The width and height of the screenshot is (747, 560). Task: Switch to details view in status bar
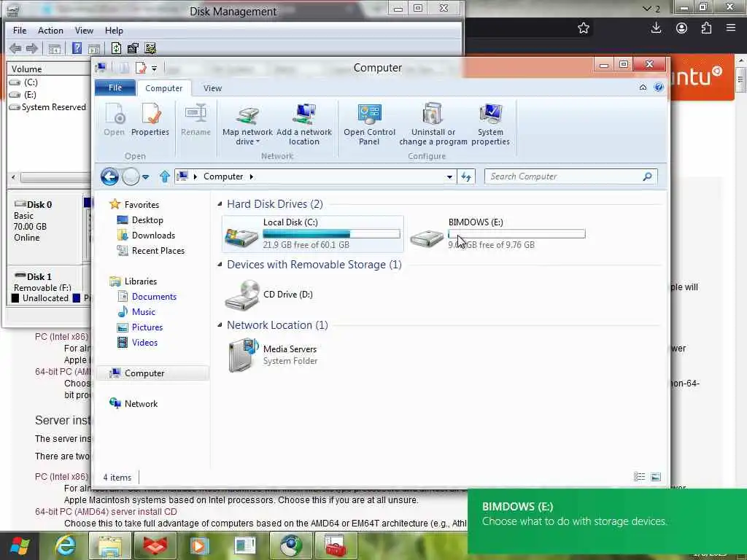639,477
